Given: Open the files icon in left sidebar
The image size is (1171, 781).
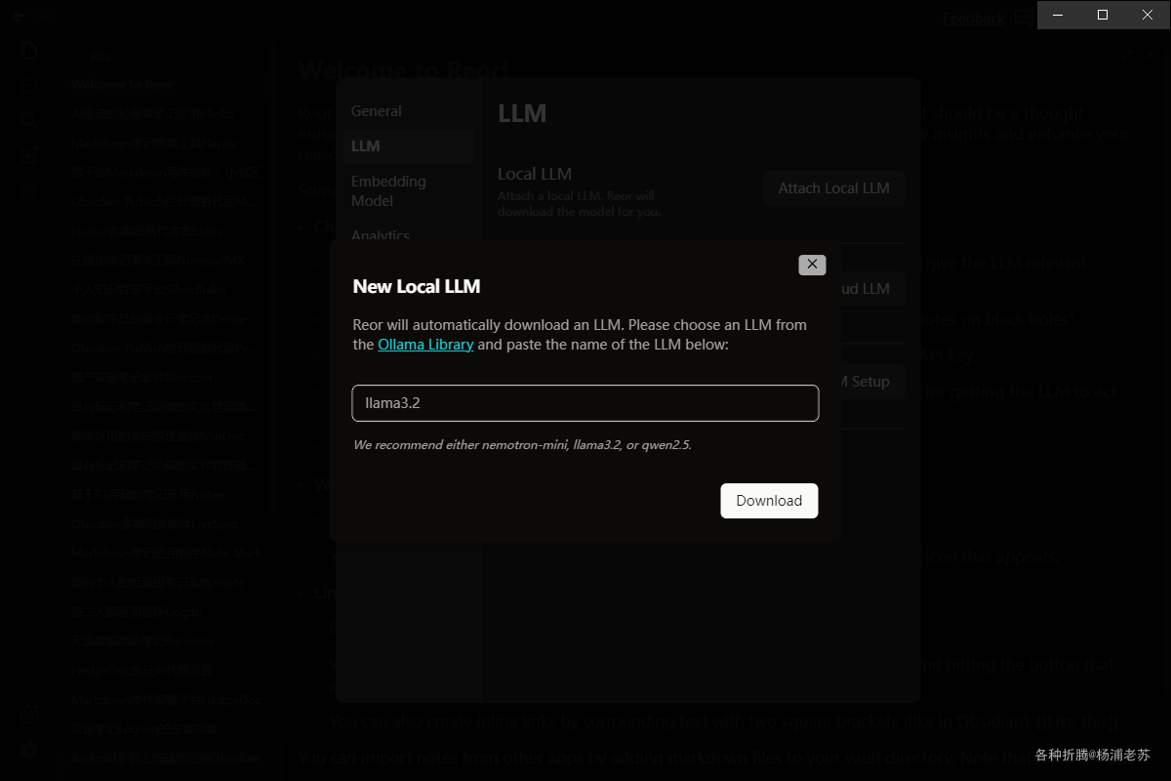Looking at the screenshot, I should (29, 51).
